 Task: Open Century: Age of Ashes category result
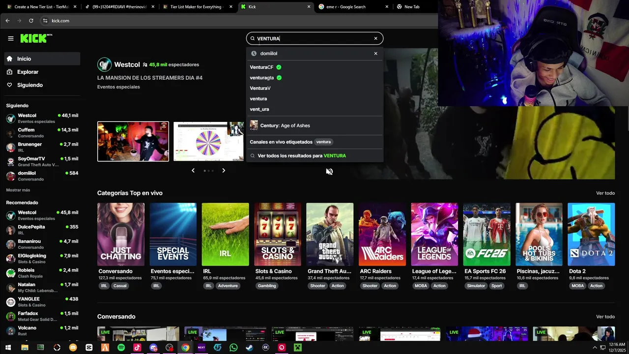coord(314,125)
